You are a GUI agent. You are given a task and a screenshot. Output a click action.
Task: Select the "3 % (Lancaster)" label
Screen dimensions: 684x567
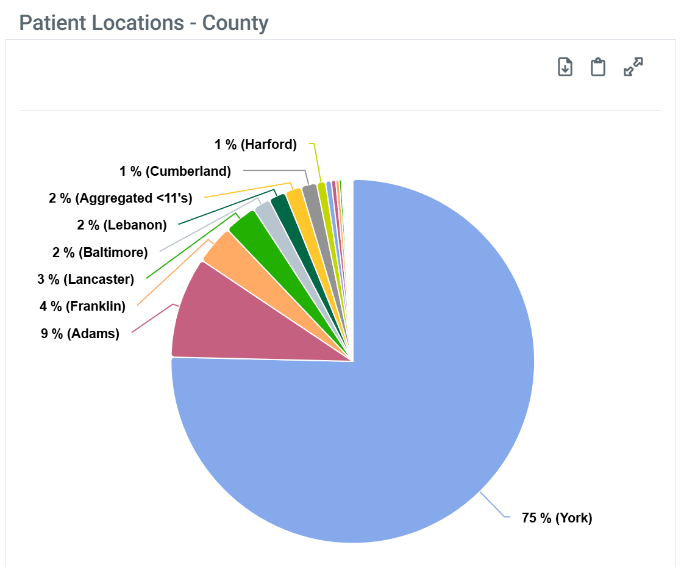click(x=85, y=279)
